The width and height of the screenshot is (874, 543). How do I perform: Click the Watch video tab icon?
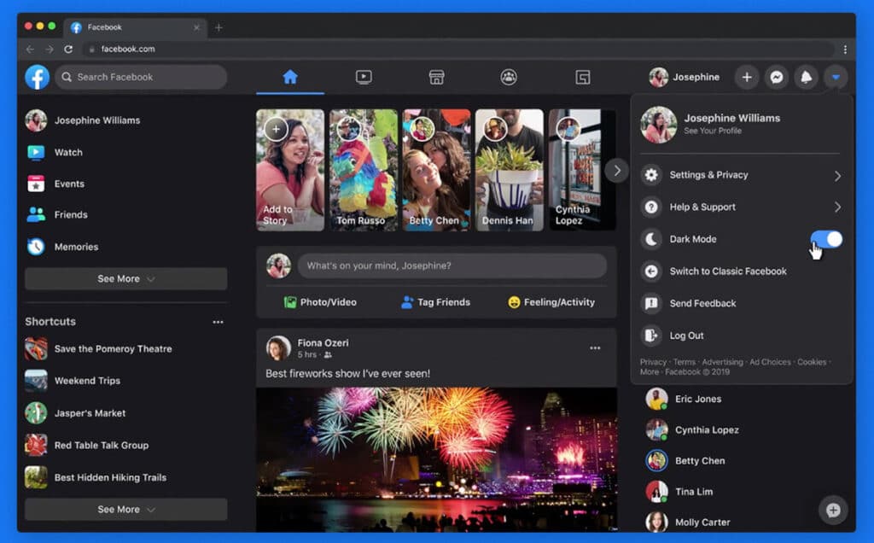[364, 78]
